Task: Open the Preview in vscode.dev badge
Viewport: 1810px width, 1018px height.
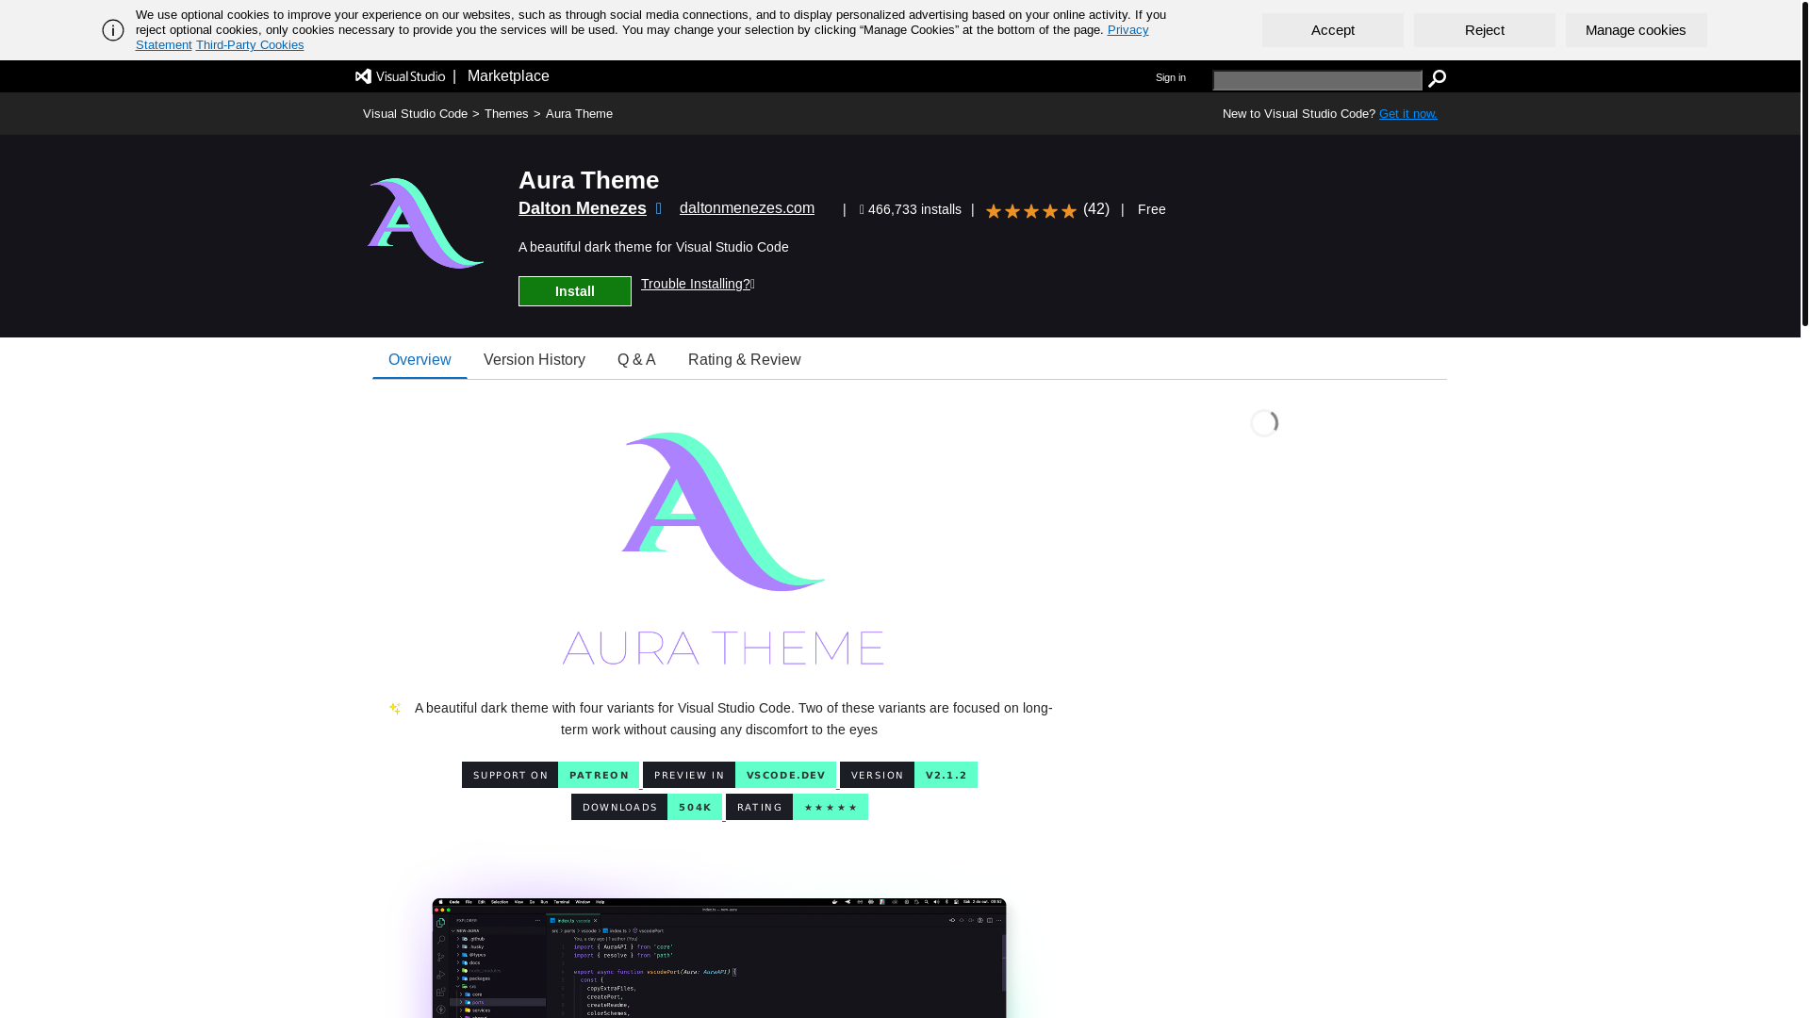Action: [739, 775]
